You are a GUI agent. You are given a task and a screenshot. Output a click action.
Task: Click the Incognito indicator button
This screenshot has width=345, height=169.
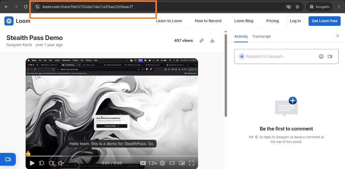coord(319,7)
